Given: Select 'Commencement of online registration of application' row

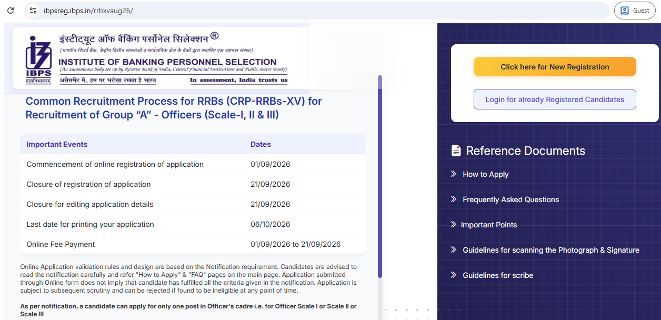Looking at the screenshot, I should [x=193, y=164].
